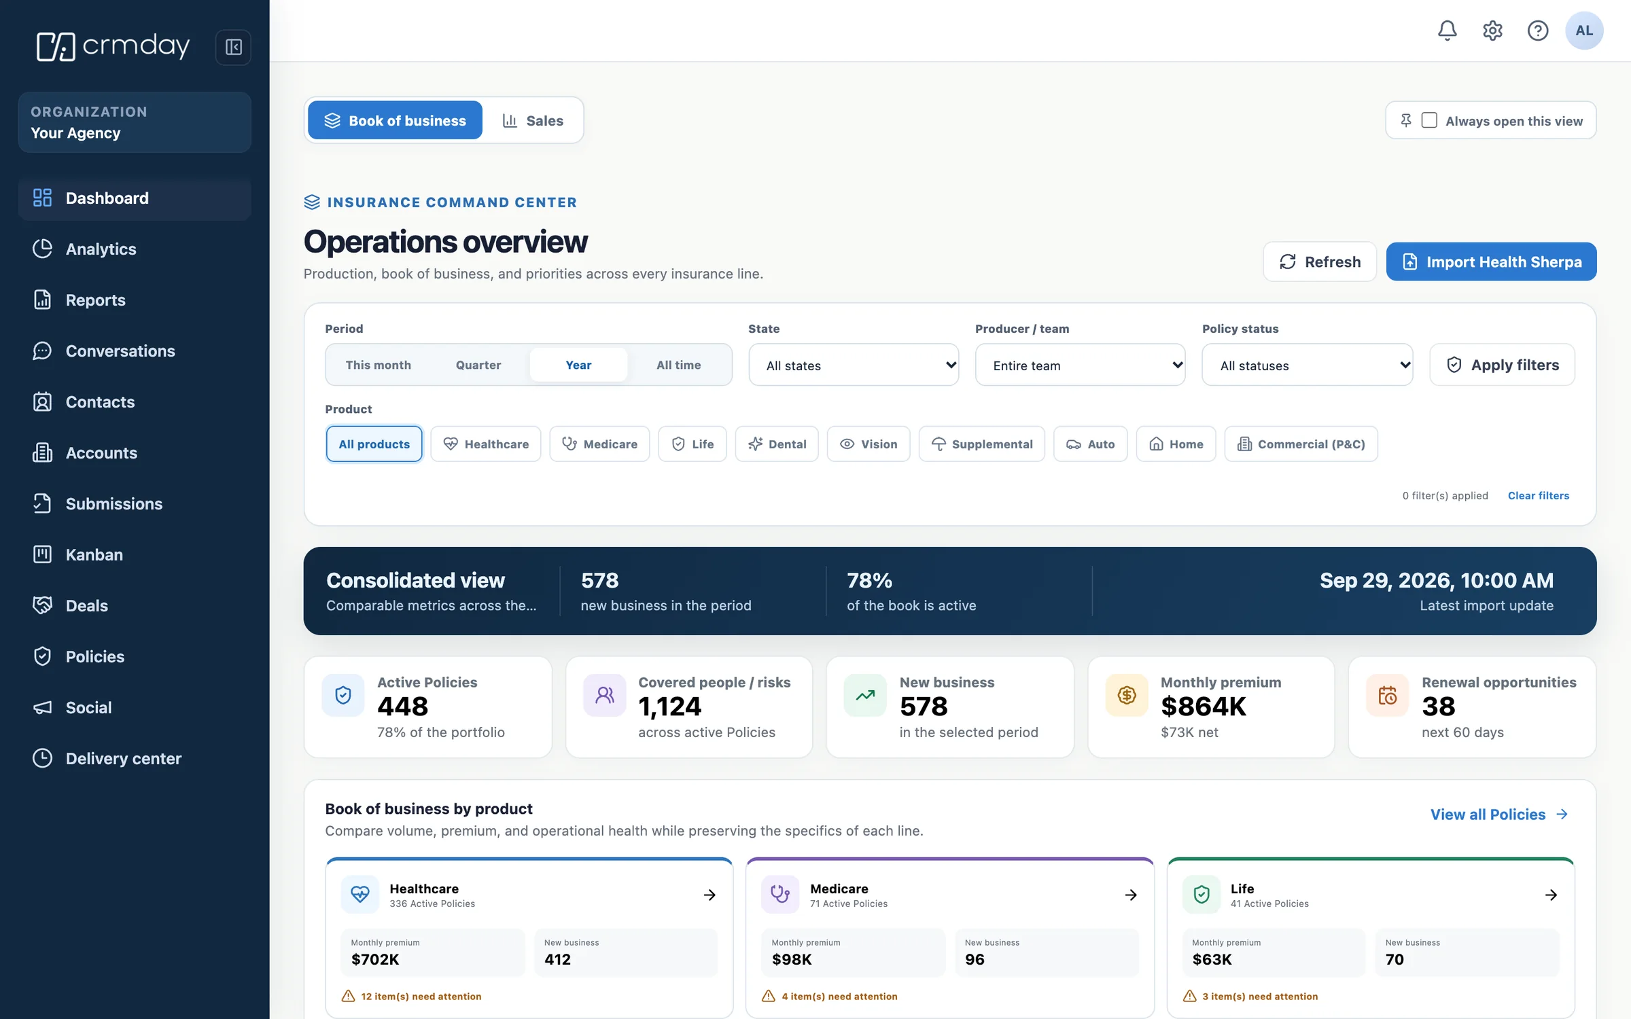Go to Reports in sidebar
This screenshot has width=1631, height=1019.
pos(135,300)
